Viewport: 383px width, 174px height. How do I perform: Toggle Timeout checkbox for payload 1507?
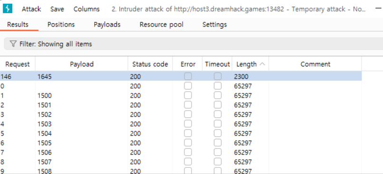pos(217,162)
